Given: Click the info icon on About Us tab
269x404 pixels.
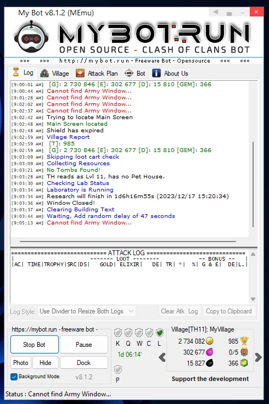Looking at the screenshot, I should pyautogui.click(x=156, y=73).
